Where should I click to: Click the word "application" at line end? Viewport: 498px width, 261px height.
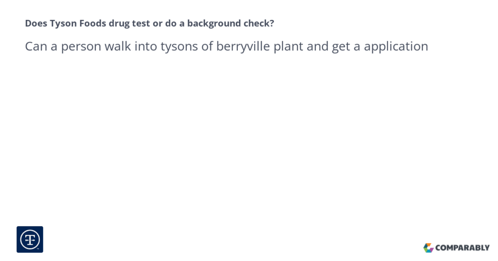pos(396,47)
